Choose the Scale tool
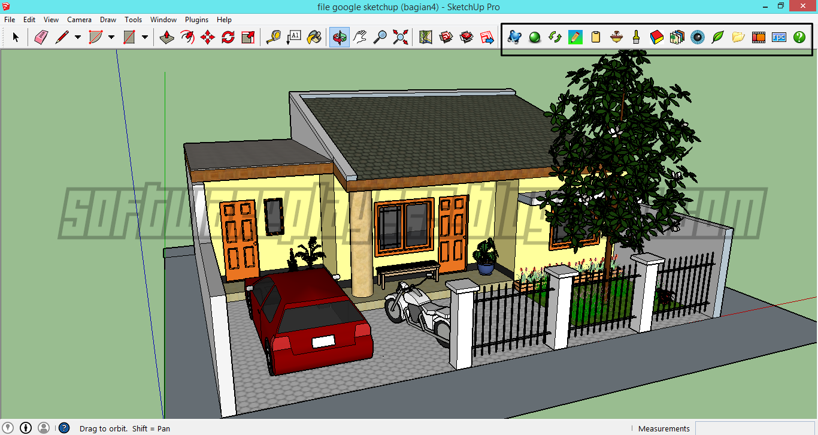This screenshot has width=818, height=435. [x=248, y=37]
